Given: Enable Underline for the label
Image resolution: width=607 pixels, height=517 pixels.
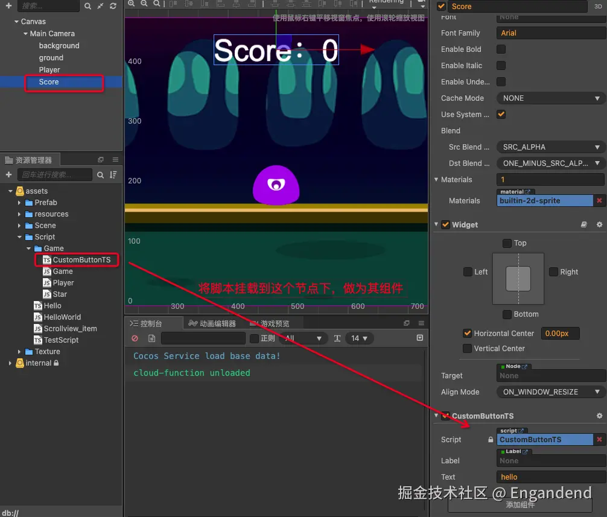Looking at the screenshot, I should [501, 81].
